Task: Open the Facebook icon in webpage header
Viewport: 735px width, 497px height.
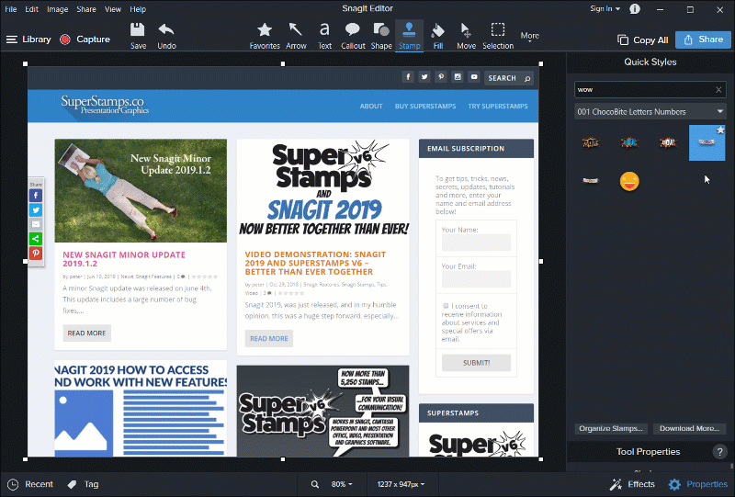Action: (x=408, y=77)
